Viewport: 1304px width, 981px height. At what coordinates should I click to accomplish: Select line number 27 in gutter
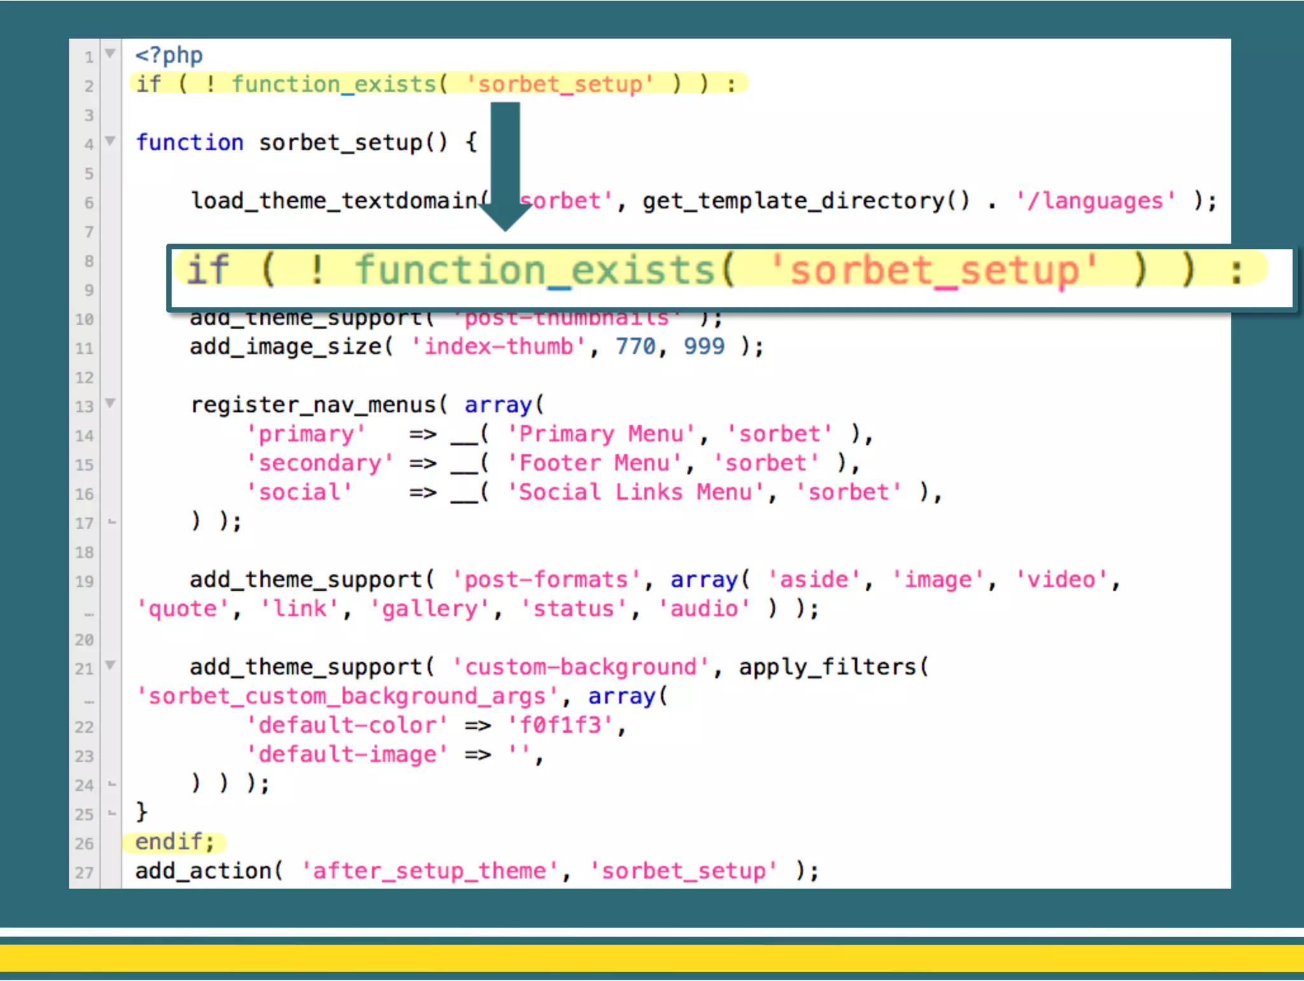[x=85, y=873]
